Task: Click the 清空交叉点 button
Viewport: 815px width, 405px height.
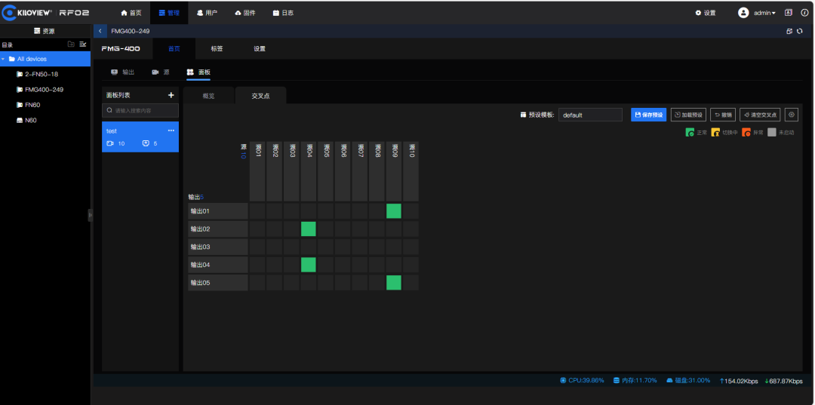Action: 759,115
